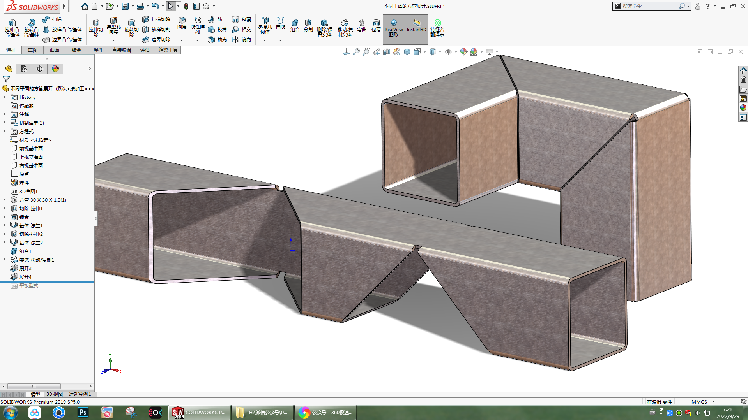
Task: Open the 公众号 - 360极速 browser taskbar item
Action: pyautogui.click(x=325, y=412)
